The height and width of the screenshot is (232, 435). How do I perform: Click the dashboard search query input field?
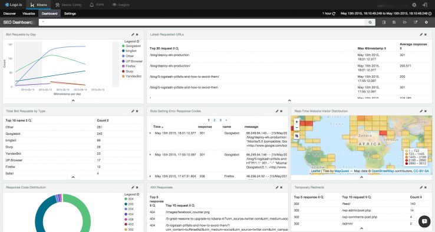pos(202,22)
